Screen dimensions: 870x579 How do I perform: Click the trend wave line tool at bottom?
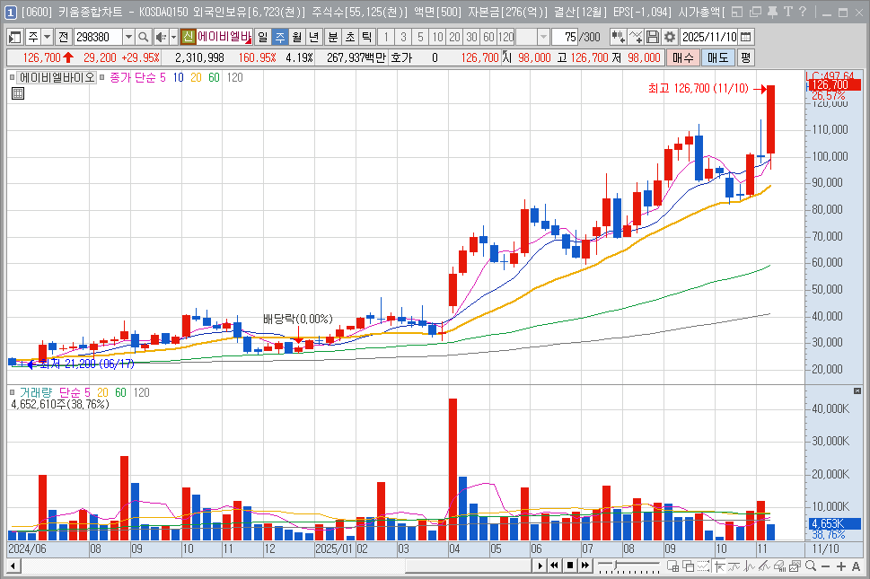coord(734,566)
